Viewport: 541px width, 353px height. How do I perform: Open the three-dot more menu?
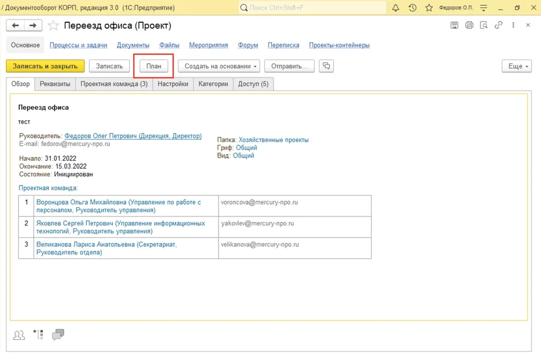pos(513,25)
